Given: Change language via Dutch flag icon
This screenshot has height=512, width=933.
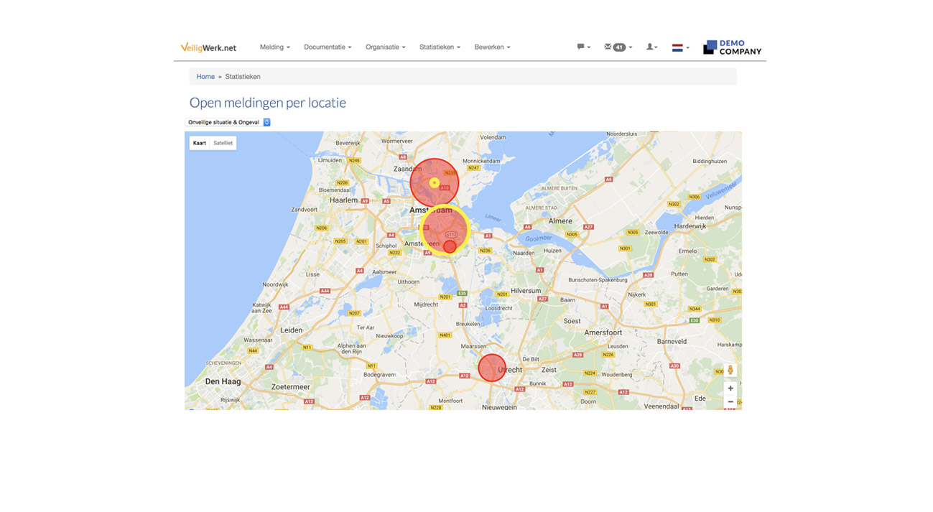Looking at the screenshot, I should (679, 48).
